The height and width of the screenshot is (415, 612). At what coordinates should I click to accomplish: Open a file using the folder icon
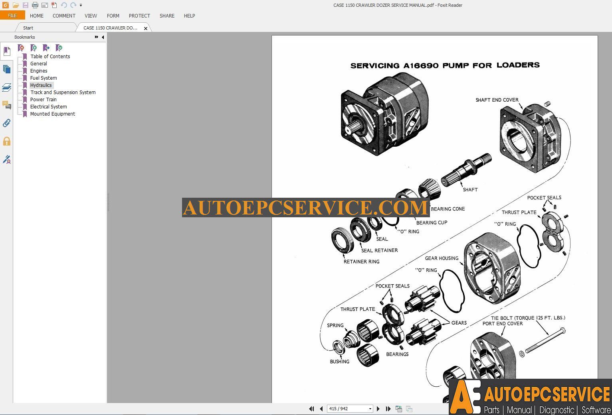16,5
